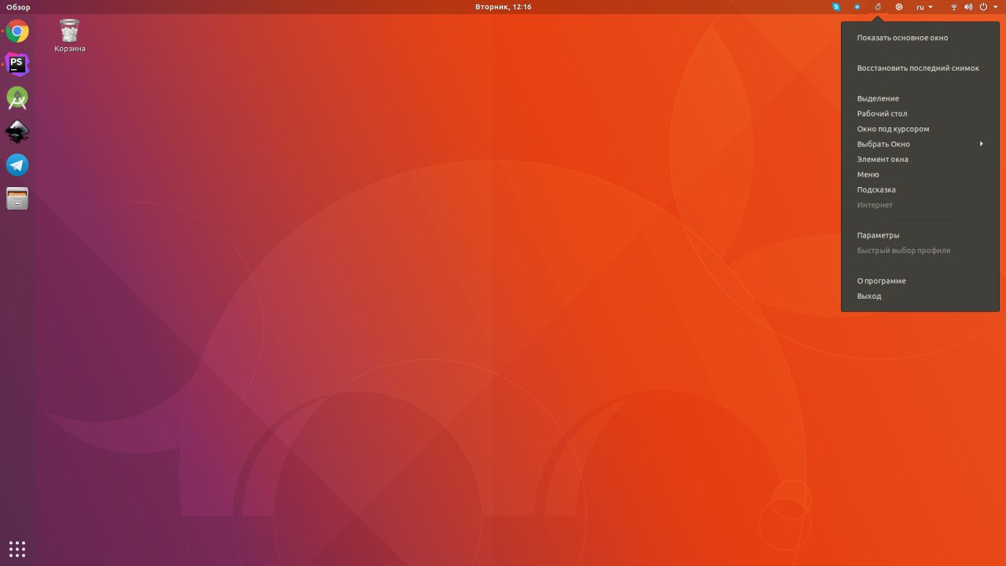1006x566 pixels.
Task: Click the Skype tray icon
Action: 836,7
